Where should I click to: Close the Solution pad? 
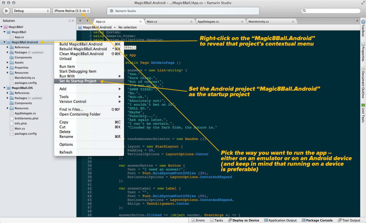tap(73, 21)
